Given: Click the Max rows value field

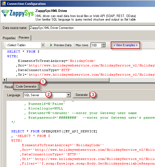Looking at the screenshot, I should 96,45.
